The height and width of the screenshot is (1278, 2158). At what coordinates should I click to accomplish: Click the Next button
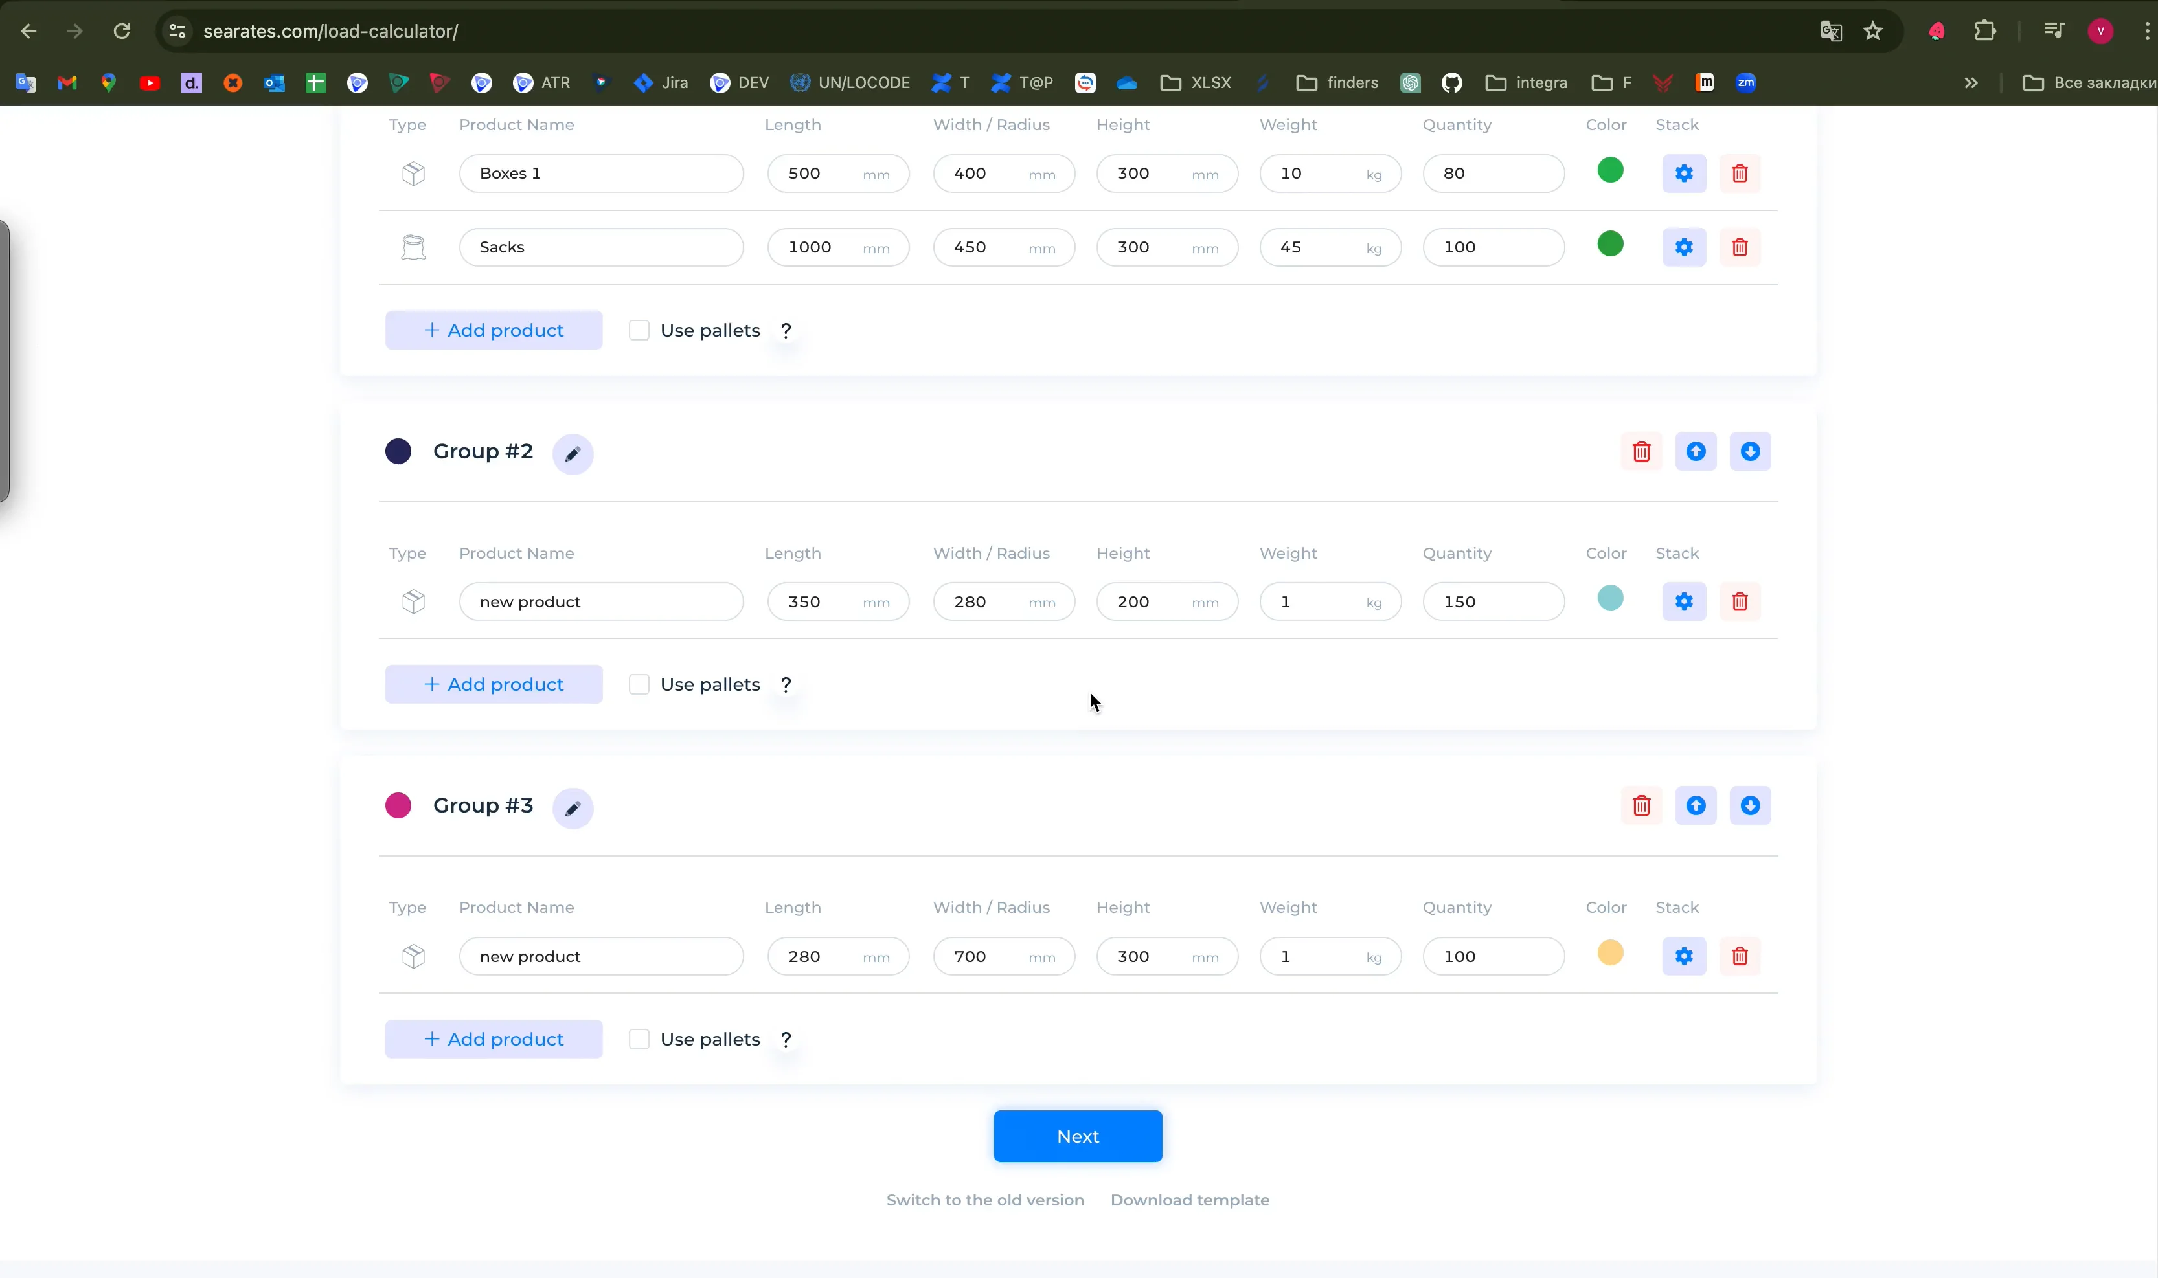pos(1078,1137)
